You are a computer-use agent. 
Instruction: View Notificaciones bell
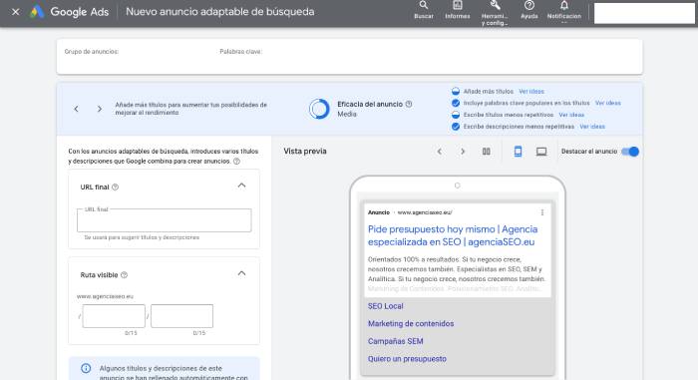point(564,10)
